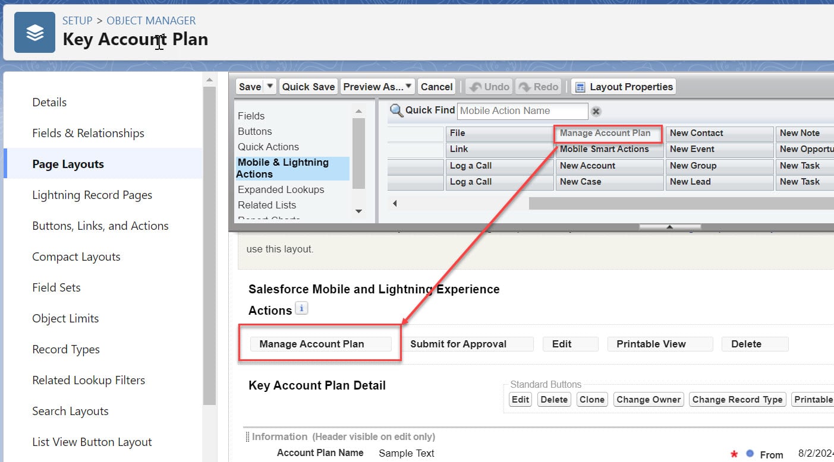Click the left scroll arrow in the action palette
Viewport: 834px width, 462px height.
tap(394, 202)
